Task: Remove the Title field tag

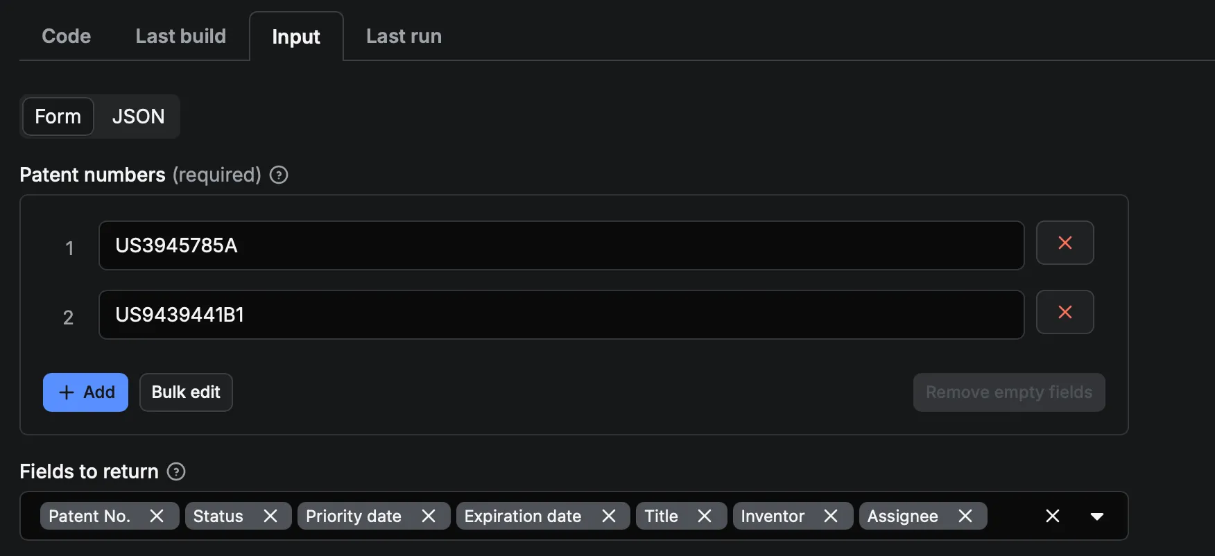Action: (705, 516)
